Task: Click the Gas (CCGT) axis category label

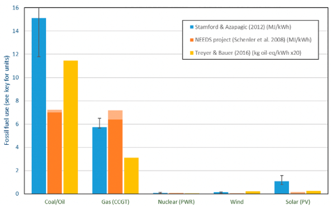Action: click(115, 202)
